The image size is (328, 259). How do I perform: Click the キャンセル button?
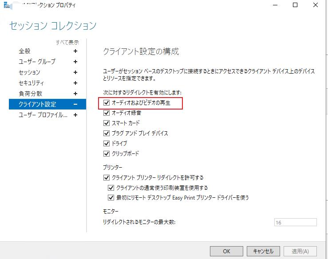click(263, 251)
